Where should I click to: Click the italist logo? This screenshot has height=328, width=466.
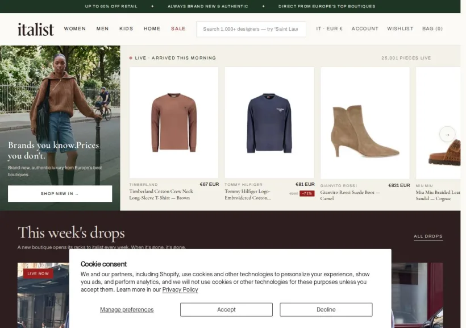pyautogui.click(x=36, y=29)
